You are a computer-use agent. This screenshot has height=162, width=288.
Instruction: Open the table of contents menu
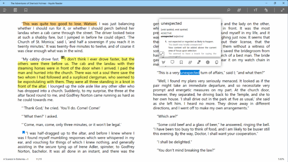click(x=4, y=10)
